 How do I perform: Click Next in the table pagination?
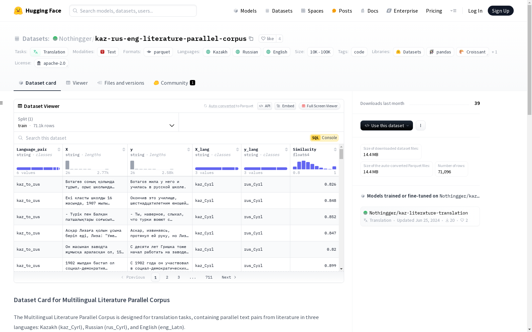click(x=229, y=277)
